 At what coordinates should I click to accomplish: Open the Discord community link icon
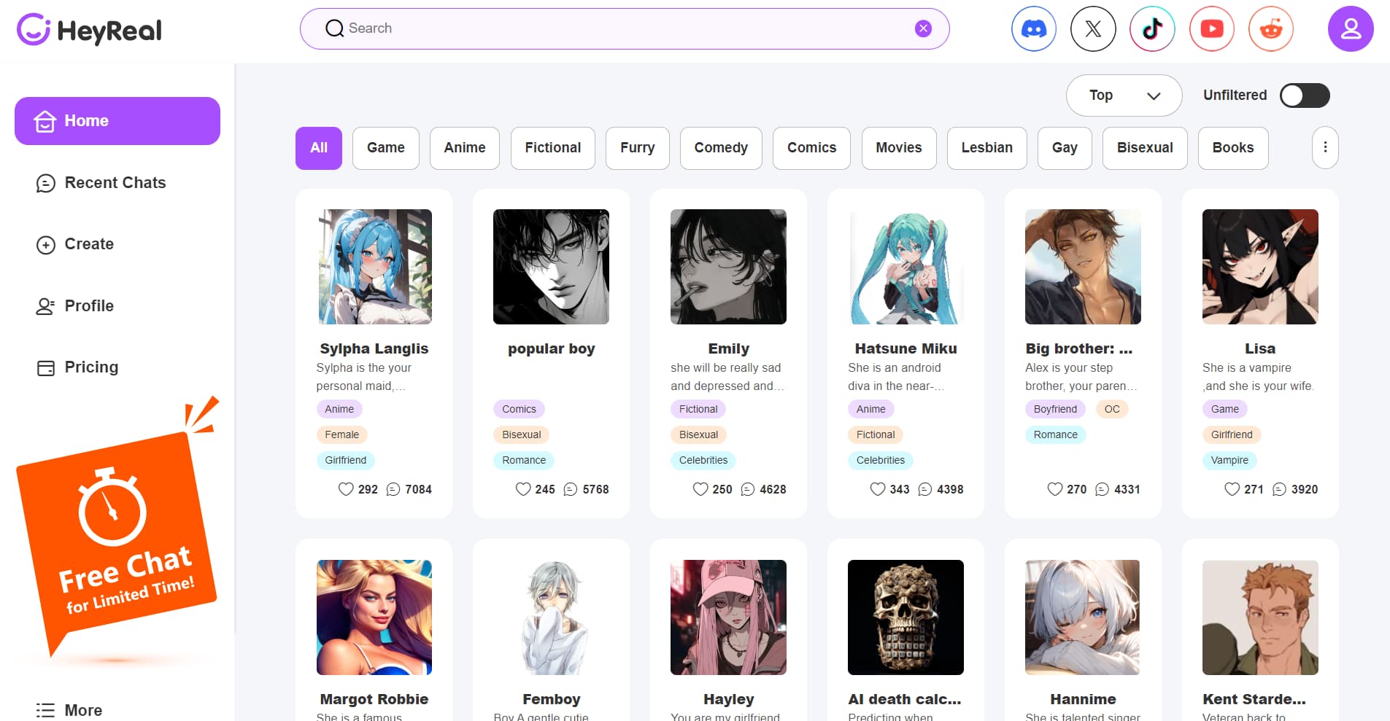(x=1033, y=29)
